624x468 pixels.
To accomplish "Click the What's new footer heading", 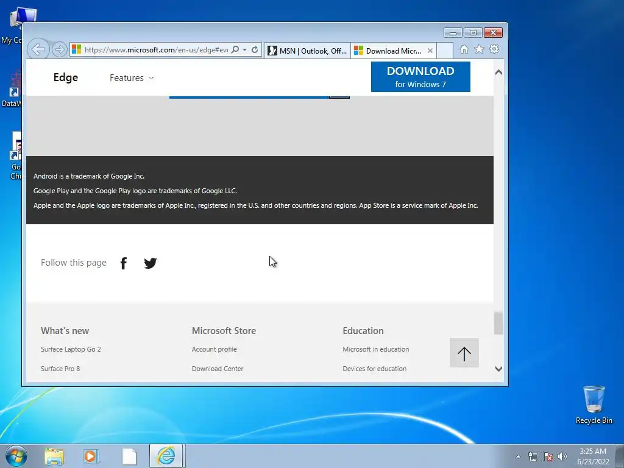I will (x=65, y=331).
